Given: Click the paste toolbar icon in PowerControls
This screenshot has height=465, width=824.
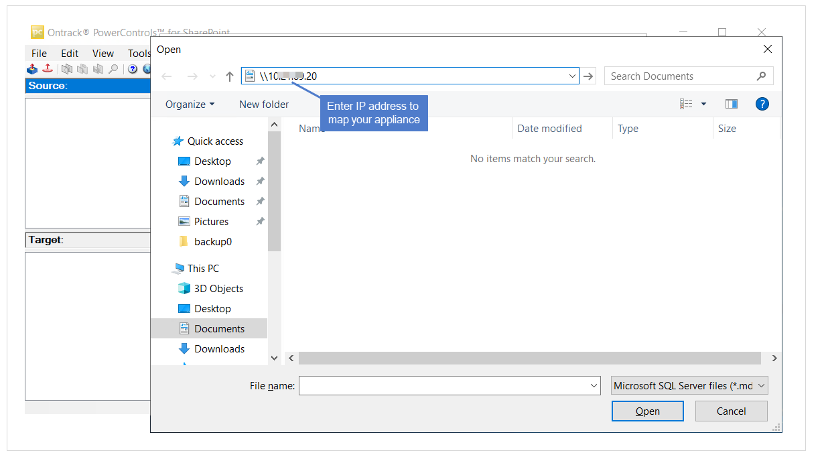Looking at the screenshot, I should coord(82,68).
